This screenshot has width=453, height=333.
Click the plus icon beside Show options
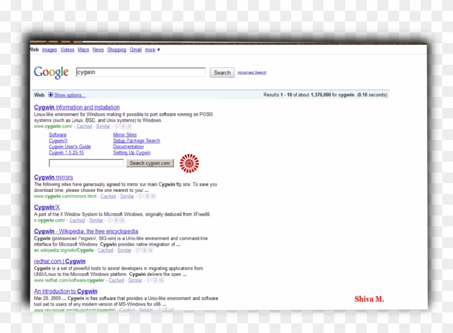51,95
